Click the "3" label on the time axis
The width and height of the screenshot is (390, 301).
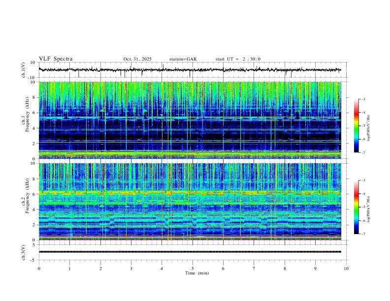click(131, 269)
